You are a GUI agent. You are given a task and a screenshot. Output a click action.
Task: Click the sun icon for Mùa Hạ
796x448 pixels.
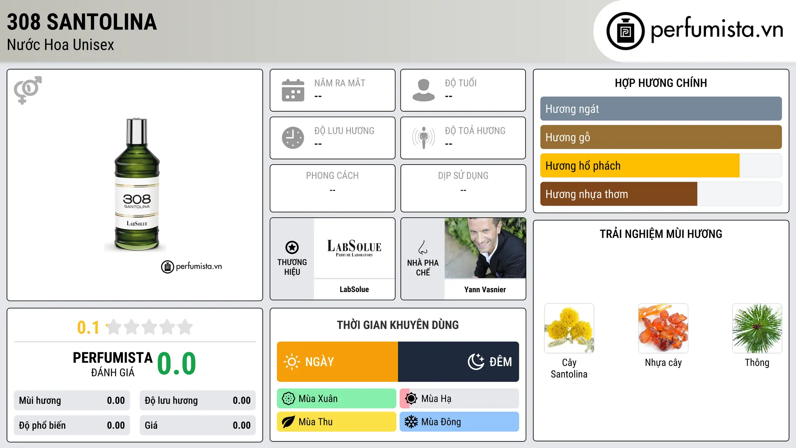pyautogui.click(x=411, y=399)
